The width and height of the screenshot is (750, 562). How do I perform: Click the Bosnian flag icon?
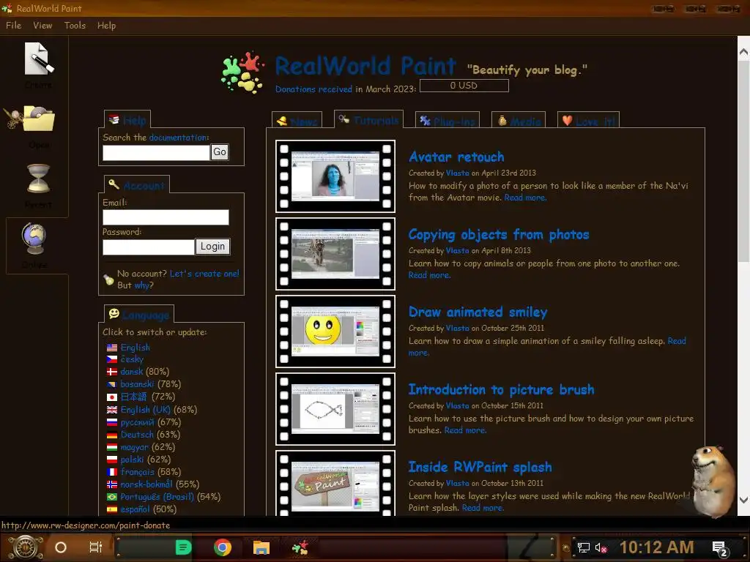pos(112,384)
